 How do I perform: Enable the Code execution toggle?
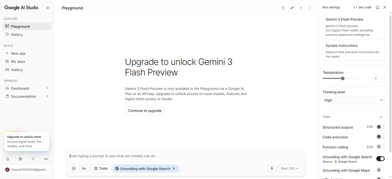click(380, 137)
